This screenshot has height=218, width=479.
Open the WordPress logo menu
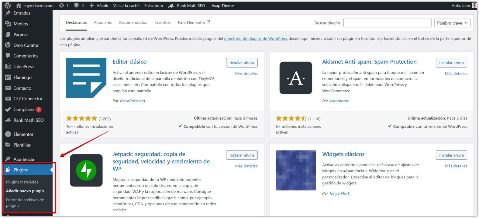tap(8, 5)
